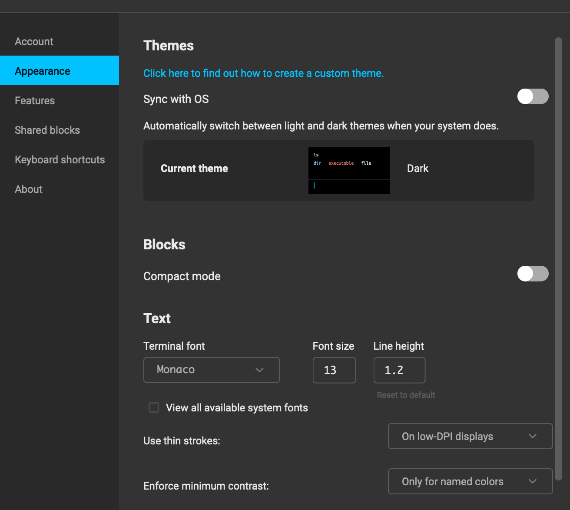The image size is (570, 510).
Task: Go to the Features settings page
Action: click(35, 101)
